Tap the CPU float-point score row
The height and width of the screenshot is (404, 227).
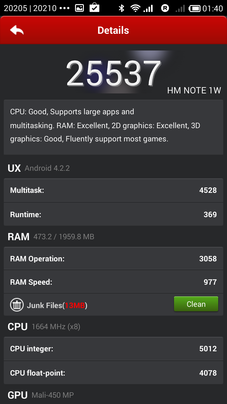[x=113, y=373]
